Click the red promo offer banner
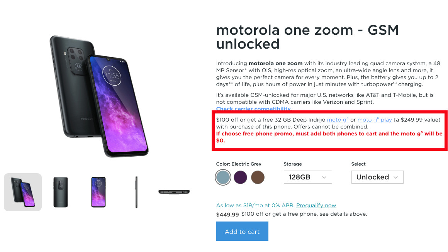 point(329,130)
